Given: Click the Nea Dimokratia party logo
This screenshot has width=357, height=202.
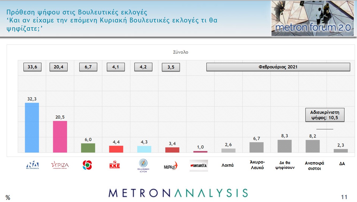Looking at the screenshot, I should point(32,165).
